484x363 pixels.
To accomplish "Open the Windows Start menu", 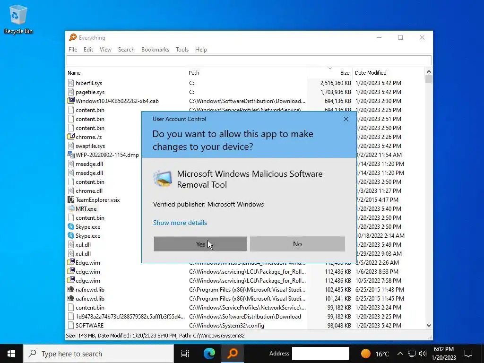I will (x=11, y=354).
